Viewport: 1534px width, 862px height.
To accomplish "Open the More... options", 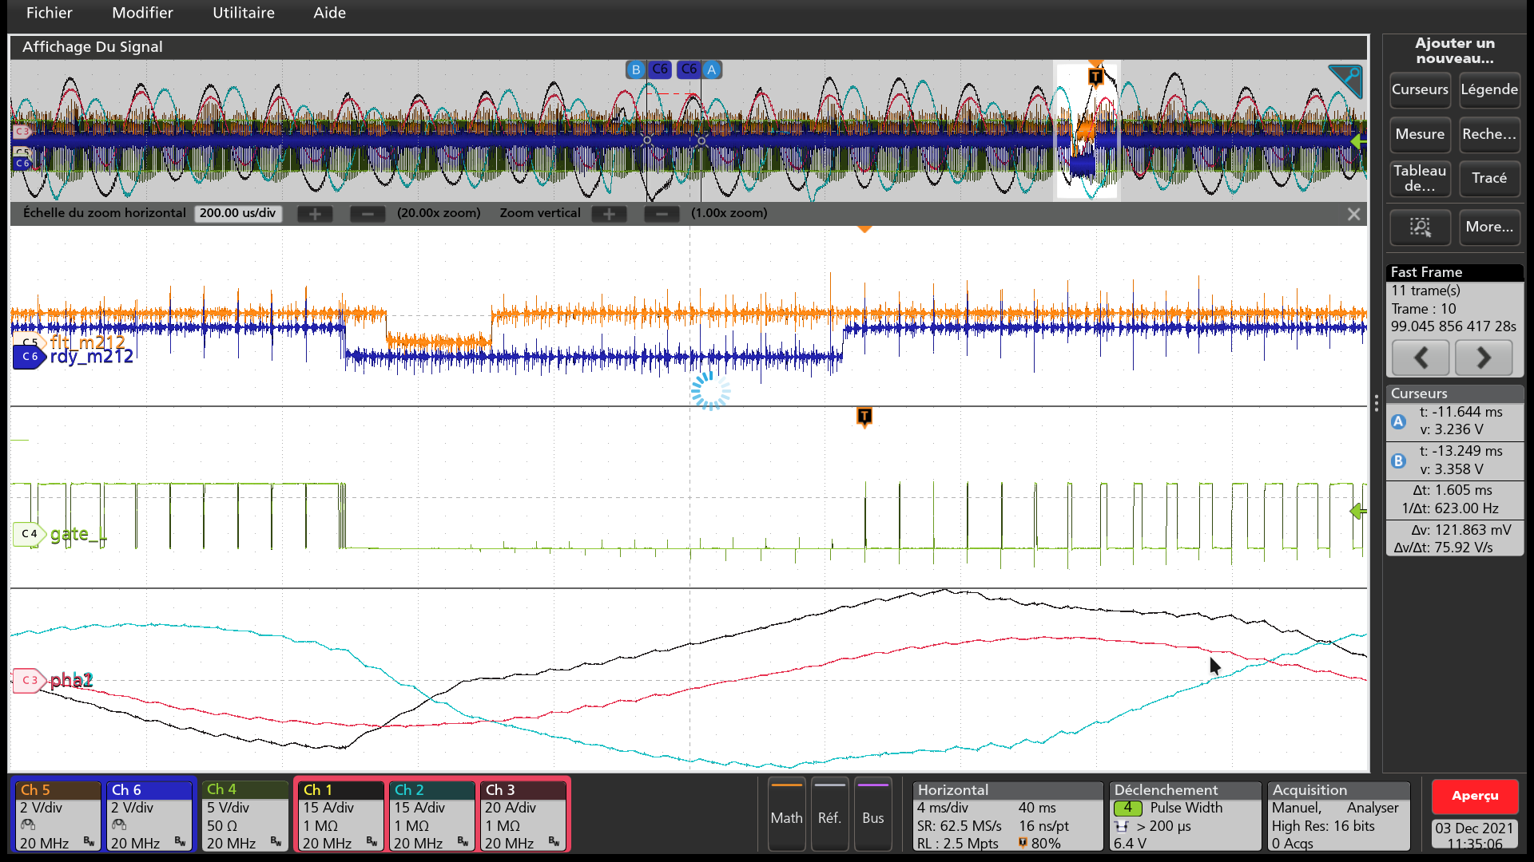I will pyautogui.click(x=1489, y=227).
